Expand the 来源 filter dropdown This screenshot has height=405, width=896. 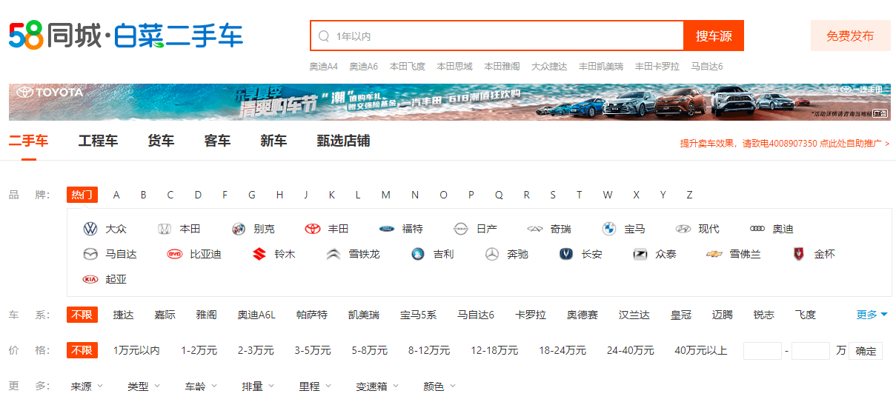pos(87,386)
